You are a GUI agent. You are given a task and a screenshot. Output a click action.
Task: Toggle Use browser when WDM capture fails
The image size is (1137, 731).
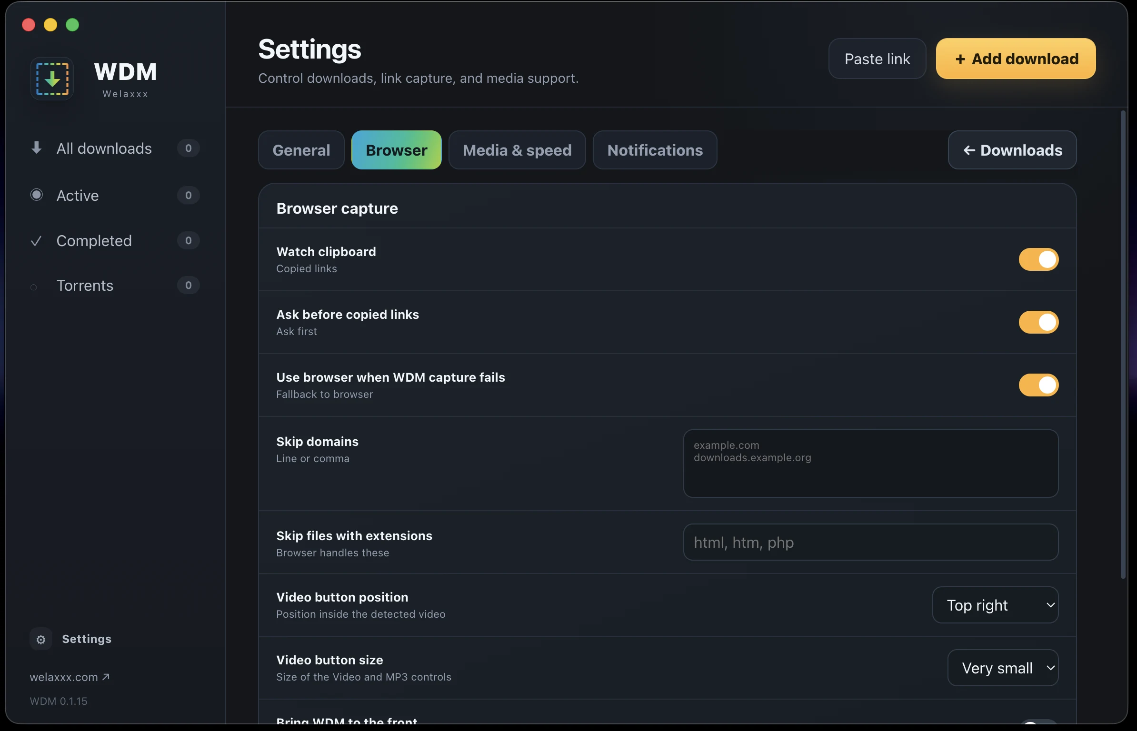[x=1038, y=385]
